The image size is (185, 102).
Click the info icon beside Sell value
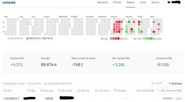tap(96, 90)
